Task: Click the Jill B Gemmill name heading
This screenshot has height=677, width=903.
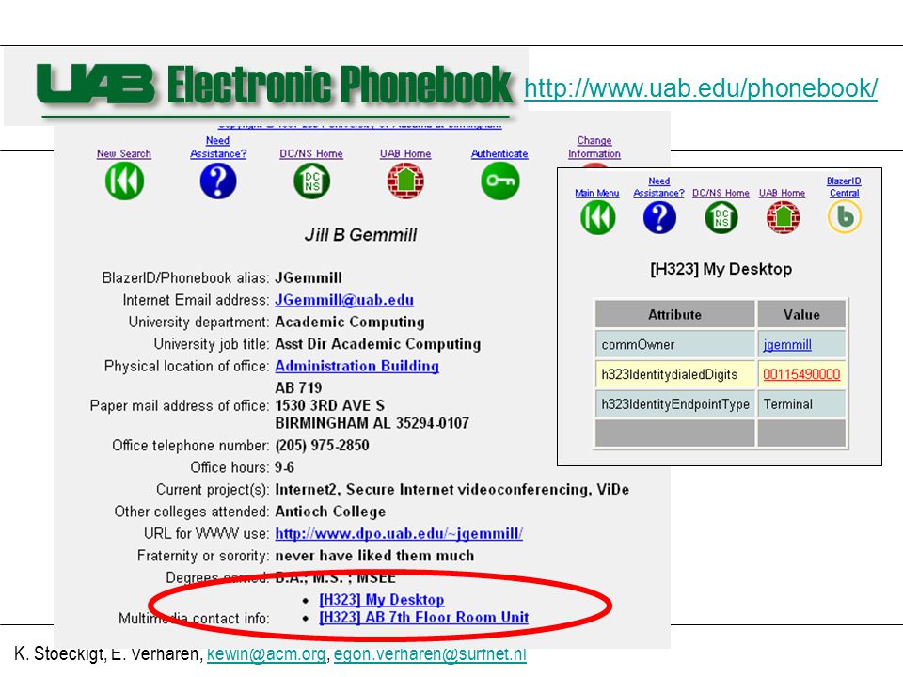Action: pos(360,235)
